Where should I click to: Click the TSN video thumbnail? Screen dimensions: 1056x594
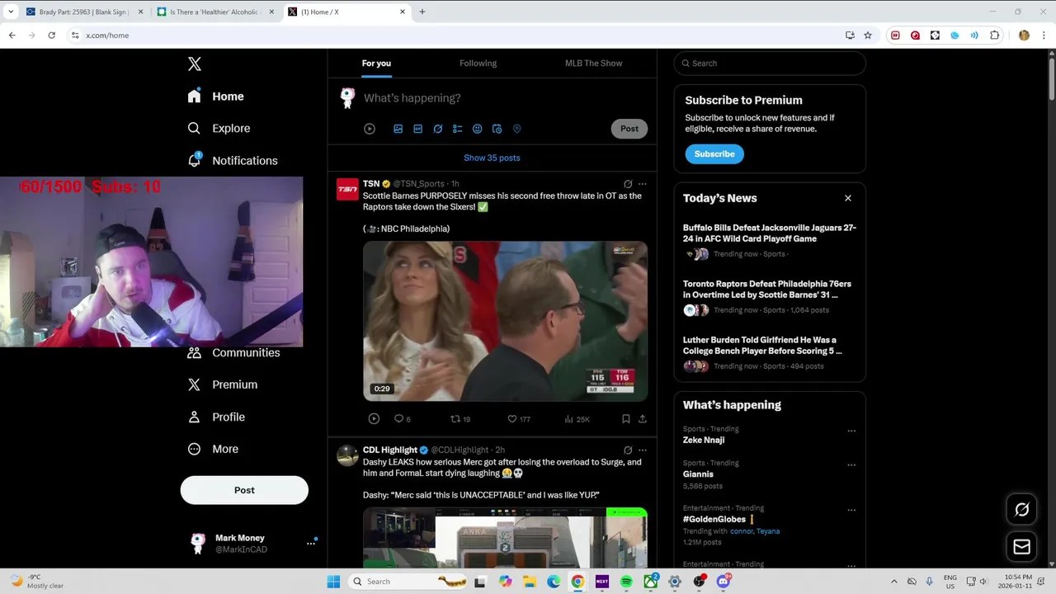505,321
